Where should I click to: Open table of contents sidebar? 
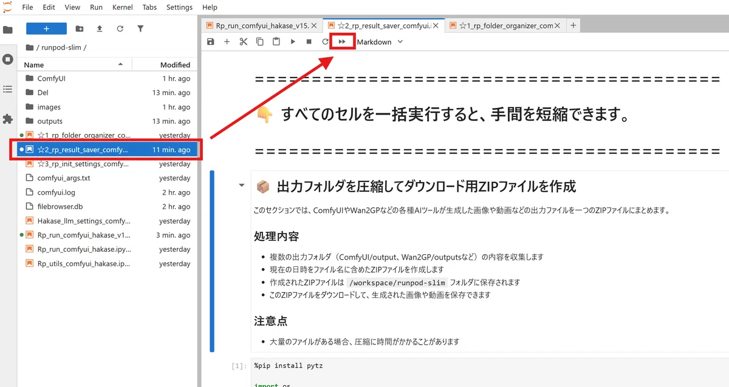pyautogui.click(x=8, y=89)
